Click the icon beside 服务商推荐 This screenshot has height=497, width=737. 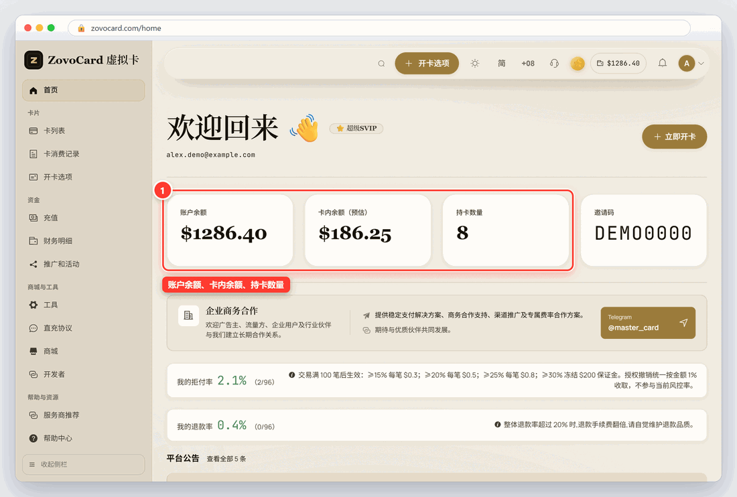33,415
